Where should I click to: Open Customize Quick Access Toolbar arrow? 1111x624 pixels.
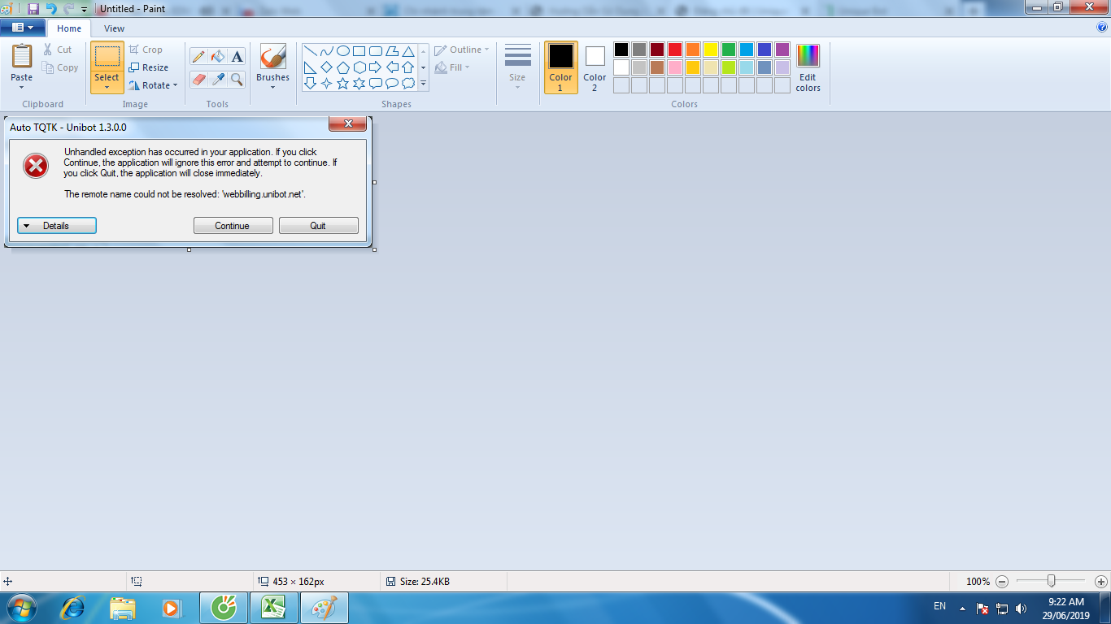(x=84, y=10)
